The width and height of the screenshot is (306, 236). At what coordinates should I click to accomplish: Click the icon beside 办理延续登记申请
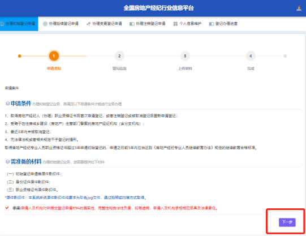point(45,24)
